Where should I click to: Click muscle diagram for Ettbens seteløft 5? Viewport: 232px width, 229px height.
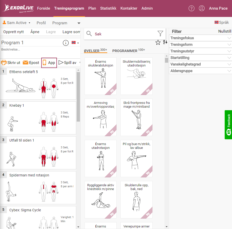coord(49,88)
